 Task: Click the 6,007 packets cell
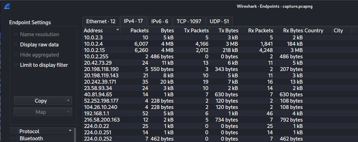141,44
